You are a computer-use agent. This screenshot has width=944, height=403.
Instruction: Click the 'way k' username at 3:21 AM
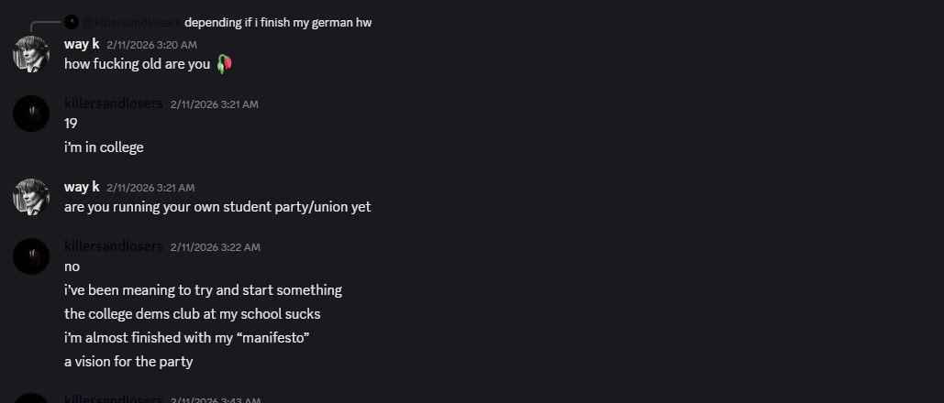pos(82,187)
